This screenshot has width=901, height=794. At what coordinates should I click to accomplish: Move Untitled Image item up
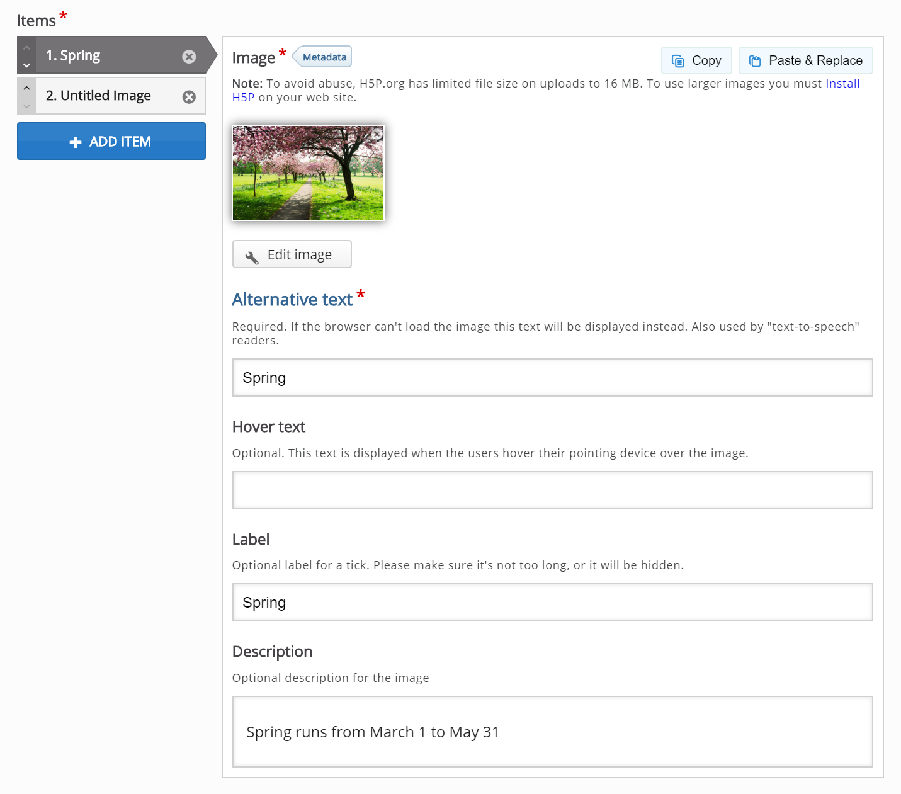click(x=26, y=88)
